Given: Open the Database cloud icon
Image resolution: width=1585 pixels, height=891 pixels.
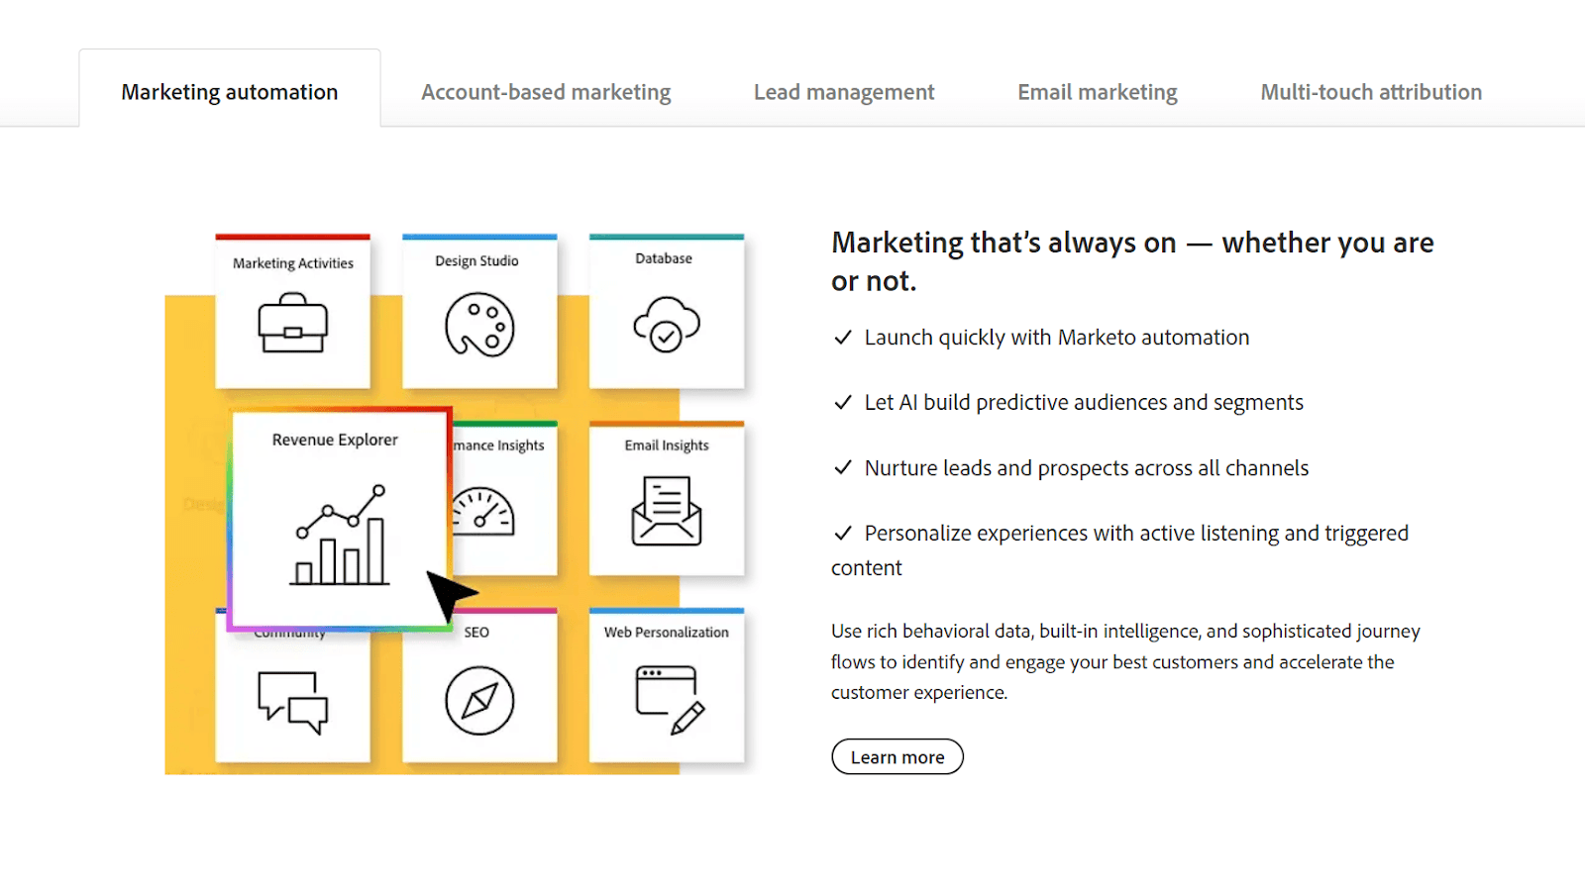Looking at the screenshot, I should 667,322.
